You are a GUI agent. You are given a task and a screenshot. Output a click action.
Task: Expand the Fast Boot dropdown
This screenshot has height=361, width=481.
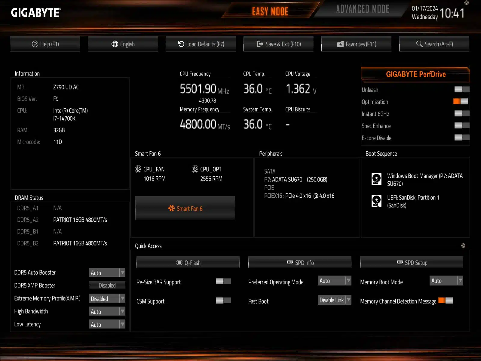[x=335, y=300]
